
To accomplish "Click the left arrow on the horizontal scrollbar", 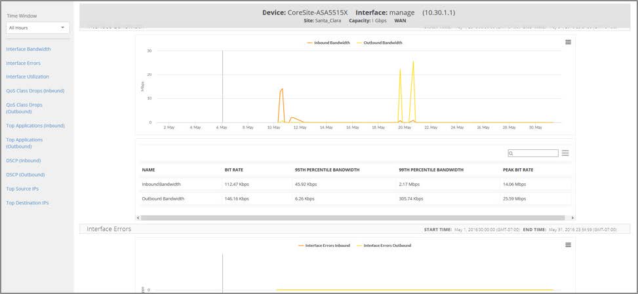I will click(x=138, y=217).
